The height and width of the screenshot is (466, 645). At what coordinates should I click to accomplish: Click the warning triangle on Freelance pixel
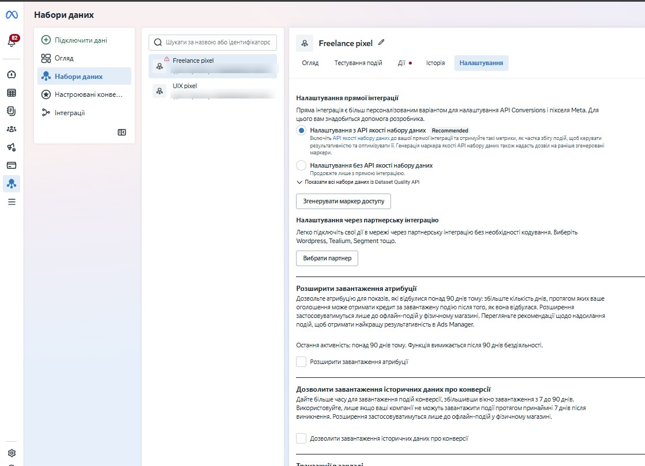(166, 59)
